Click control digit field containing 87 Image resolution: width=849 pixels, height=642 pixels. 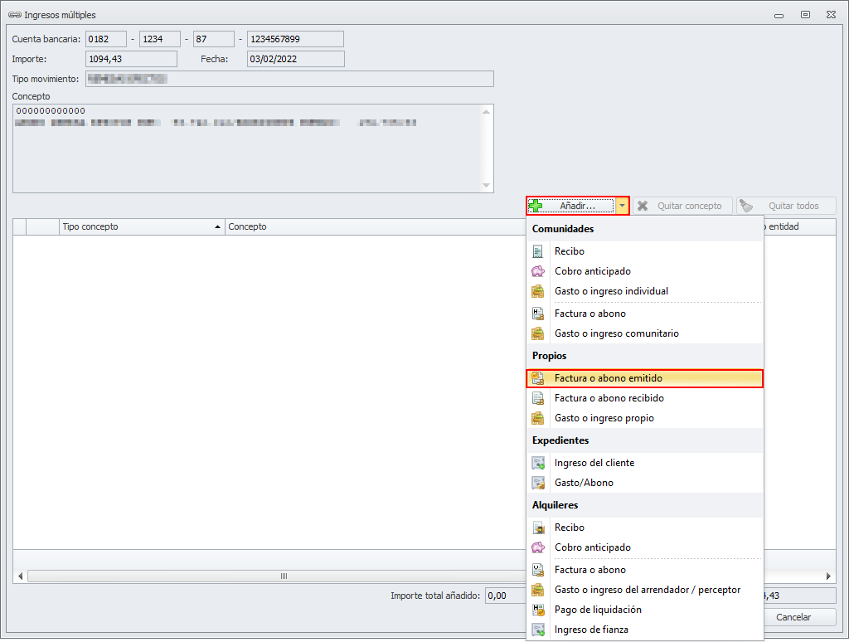[x=213, y=39]
